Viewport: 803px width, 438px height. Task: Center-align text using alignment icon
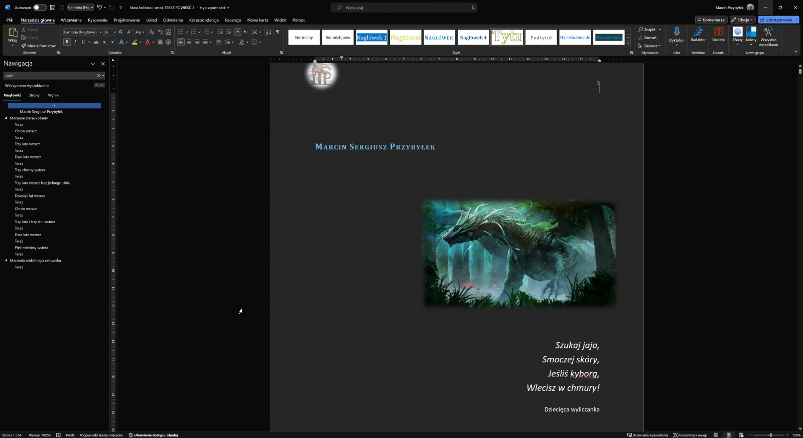coord(189,42)
